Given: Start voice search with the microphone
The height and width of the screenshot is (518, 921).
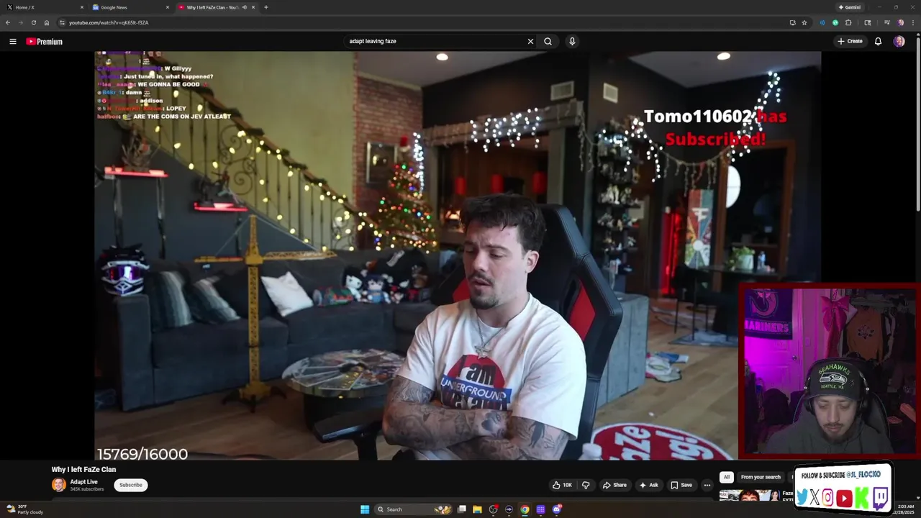Looking at the screenshot, I should (x=572, y=42).
